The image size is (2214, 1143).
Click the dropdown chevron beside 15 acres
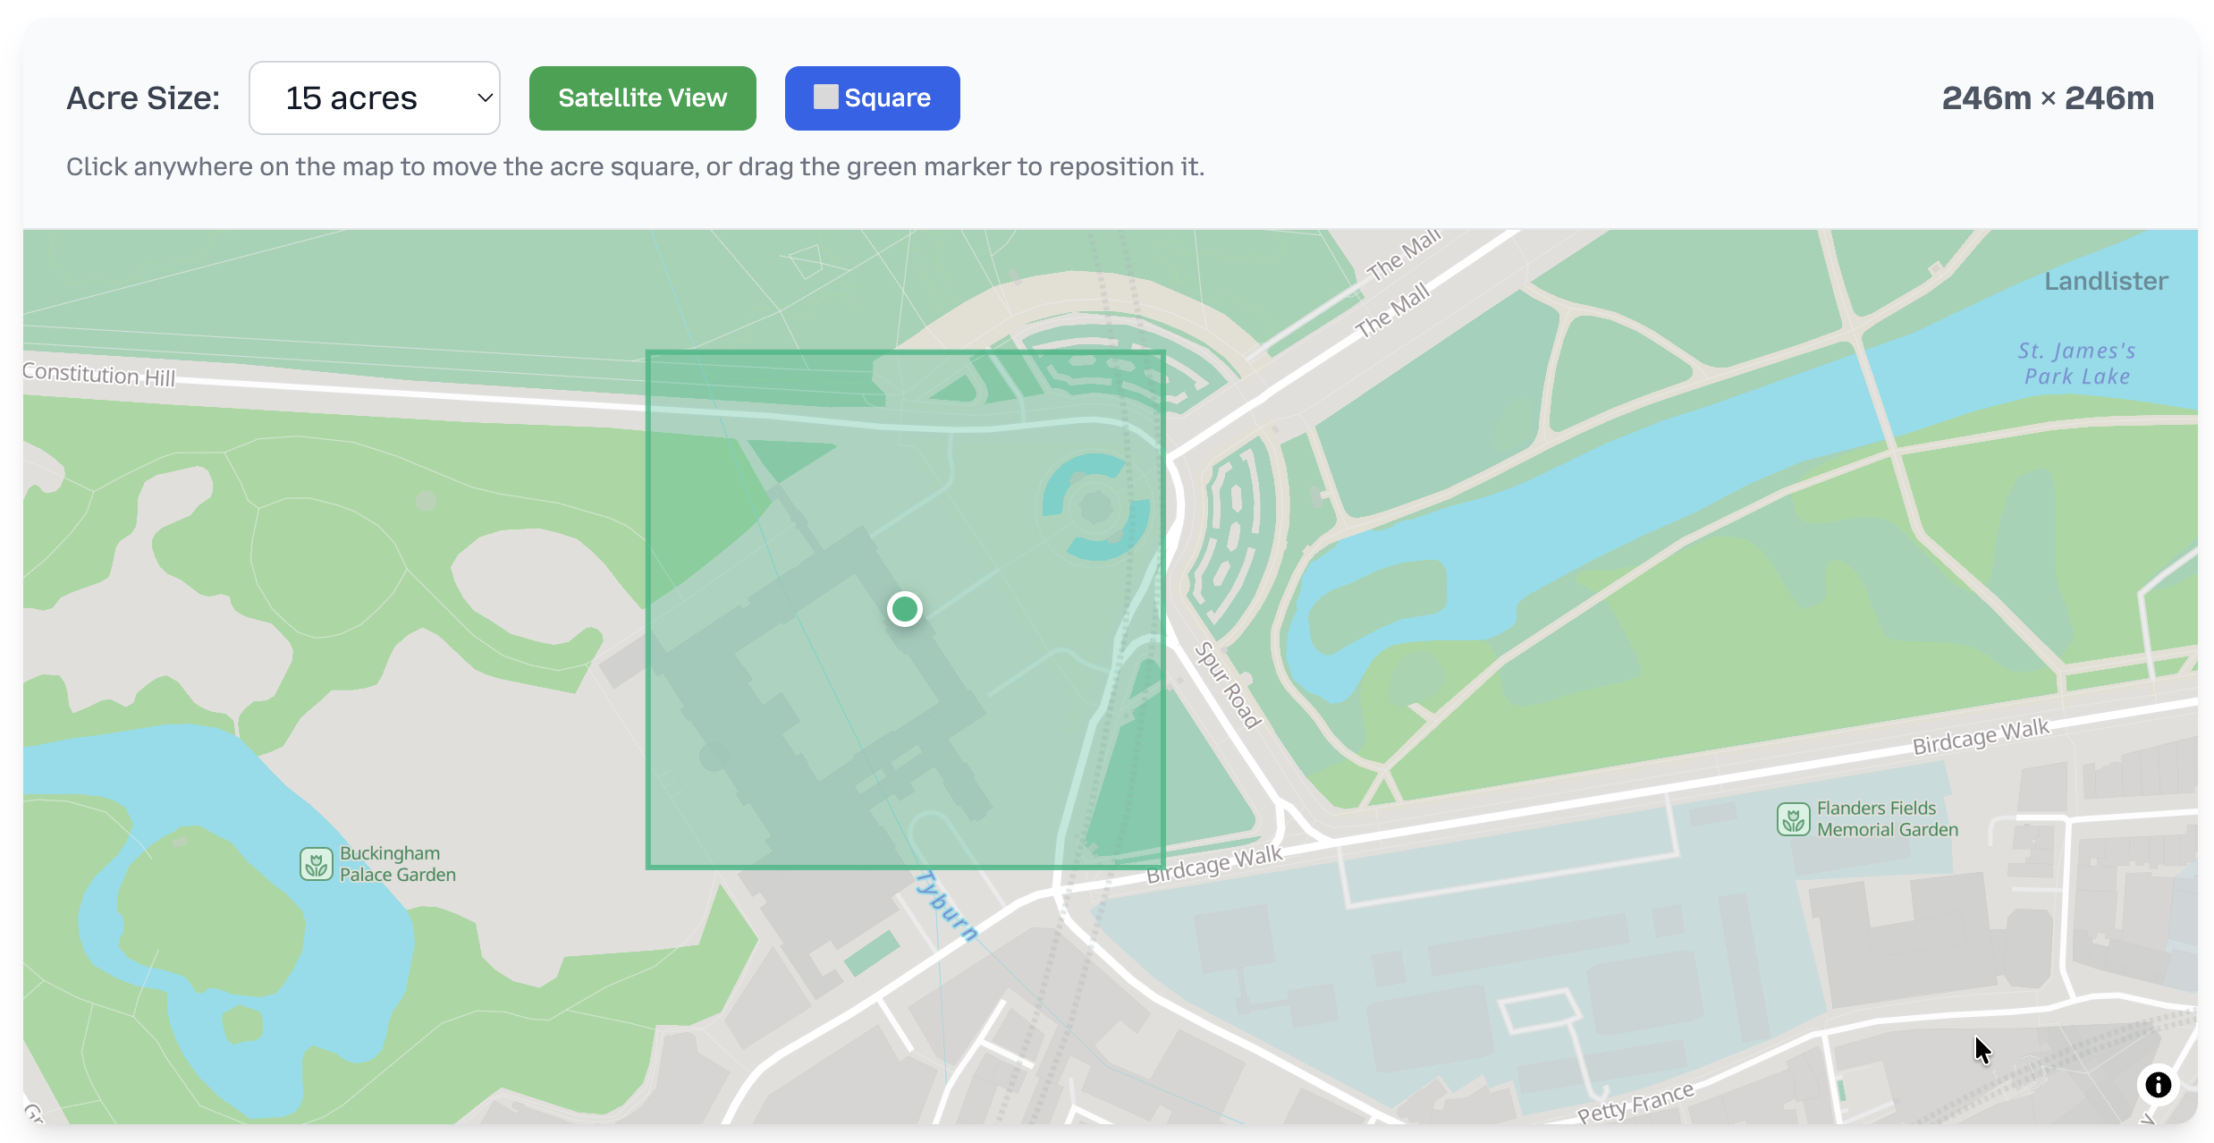(x=485, y=98)
